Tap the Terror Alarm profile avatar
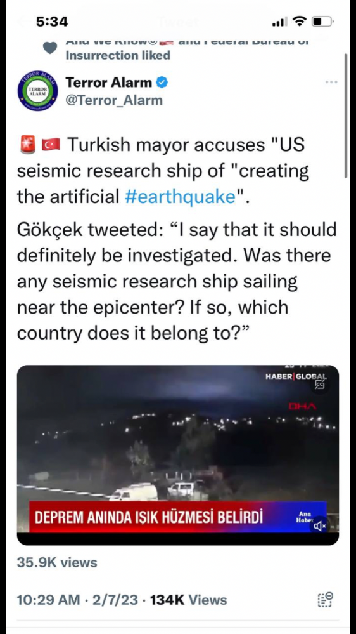Screen dimensions: 356x634 [x=37, y=91]
